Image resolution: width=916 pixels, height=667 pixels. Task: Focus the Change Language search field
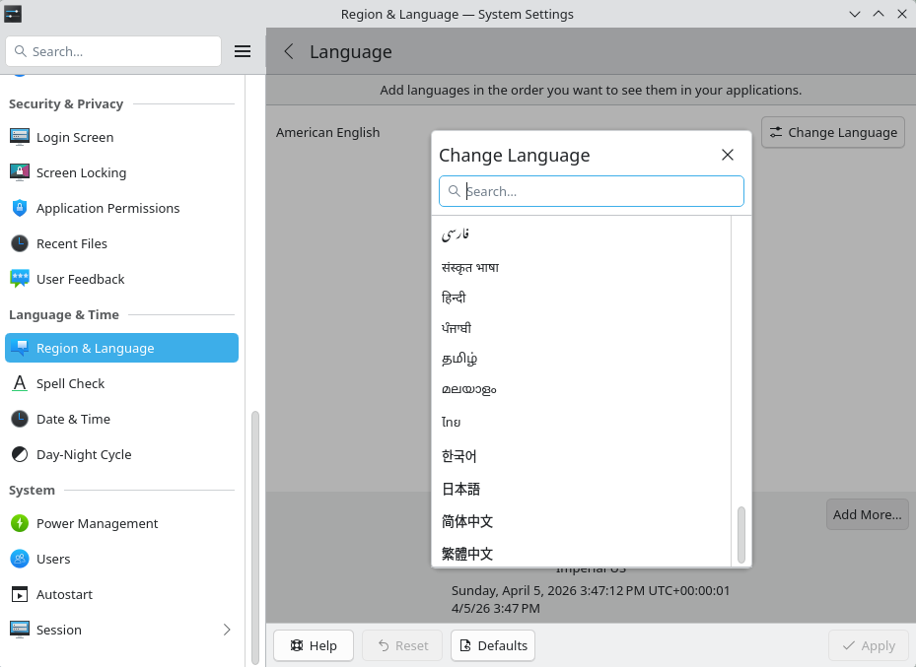tap(601, 191)
